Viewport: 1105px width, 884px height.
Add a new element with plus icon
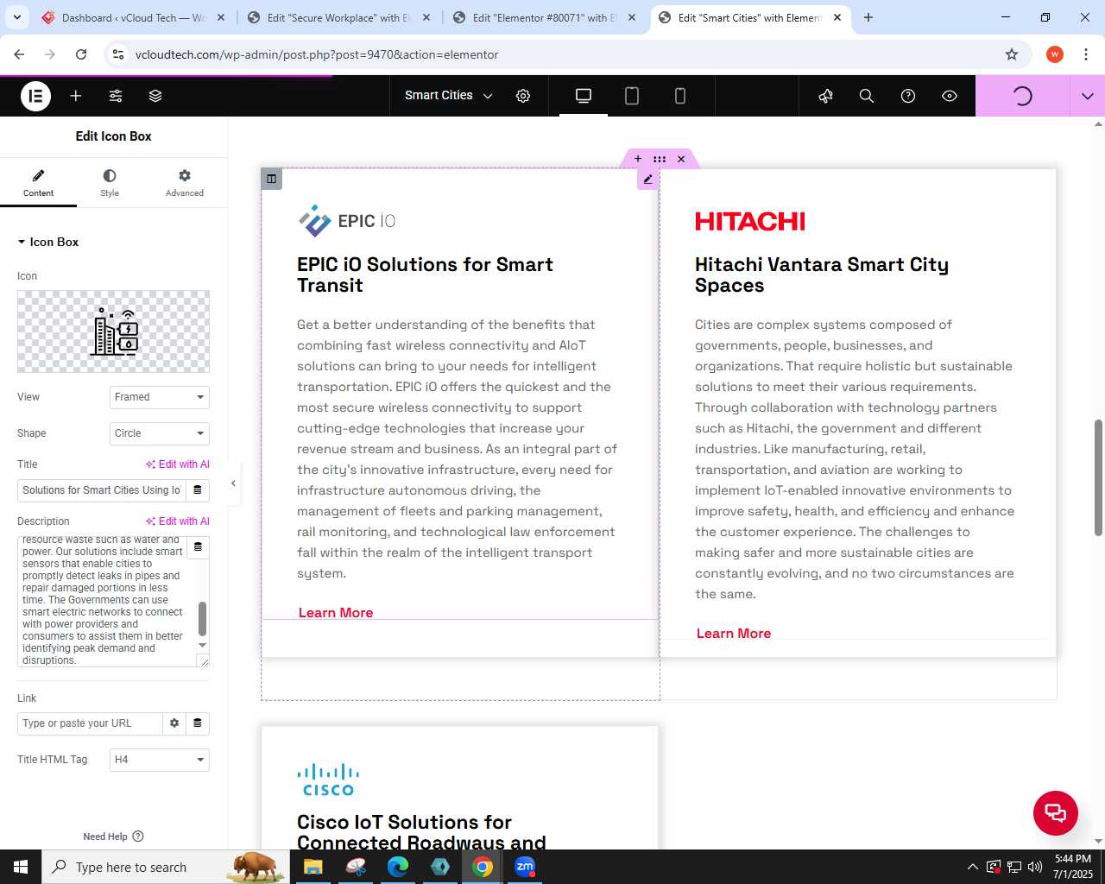[76, 96]
